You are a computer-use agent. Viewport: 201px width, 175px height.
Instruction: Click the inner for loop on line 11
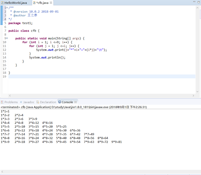coord(54,46)
